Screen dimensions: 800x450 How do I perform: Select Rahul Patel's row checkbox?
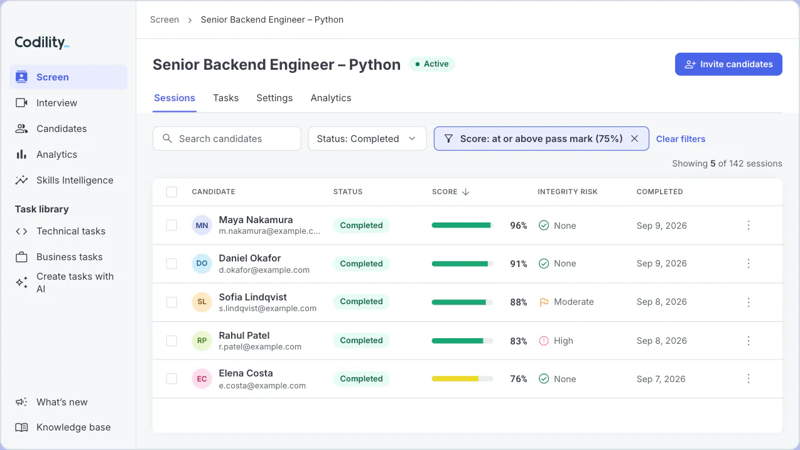point(171,341)
